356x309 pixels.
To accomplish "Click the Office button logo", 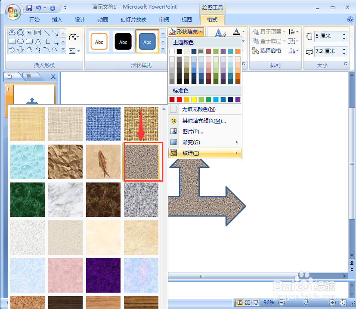I will click(x=13, y=12).
